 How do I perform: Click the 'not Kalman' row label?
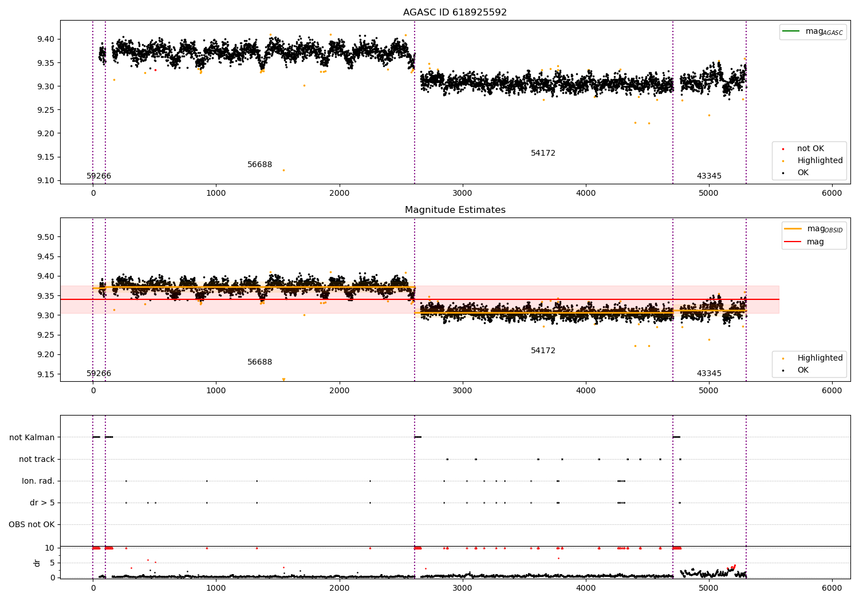coord(32,437)
